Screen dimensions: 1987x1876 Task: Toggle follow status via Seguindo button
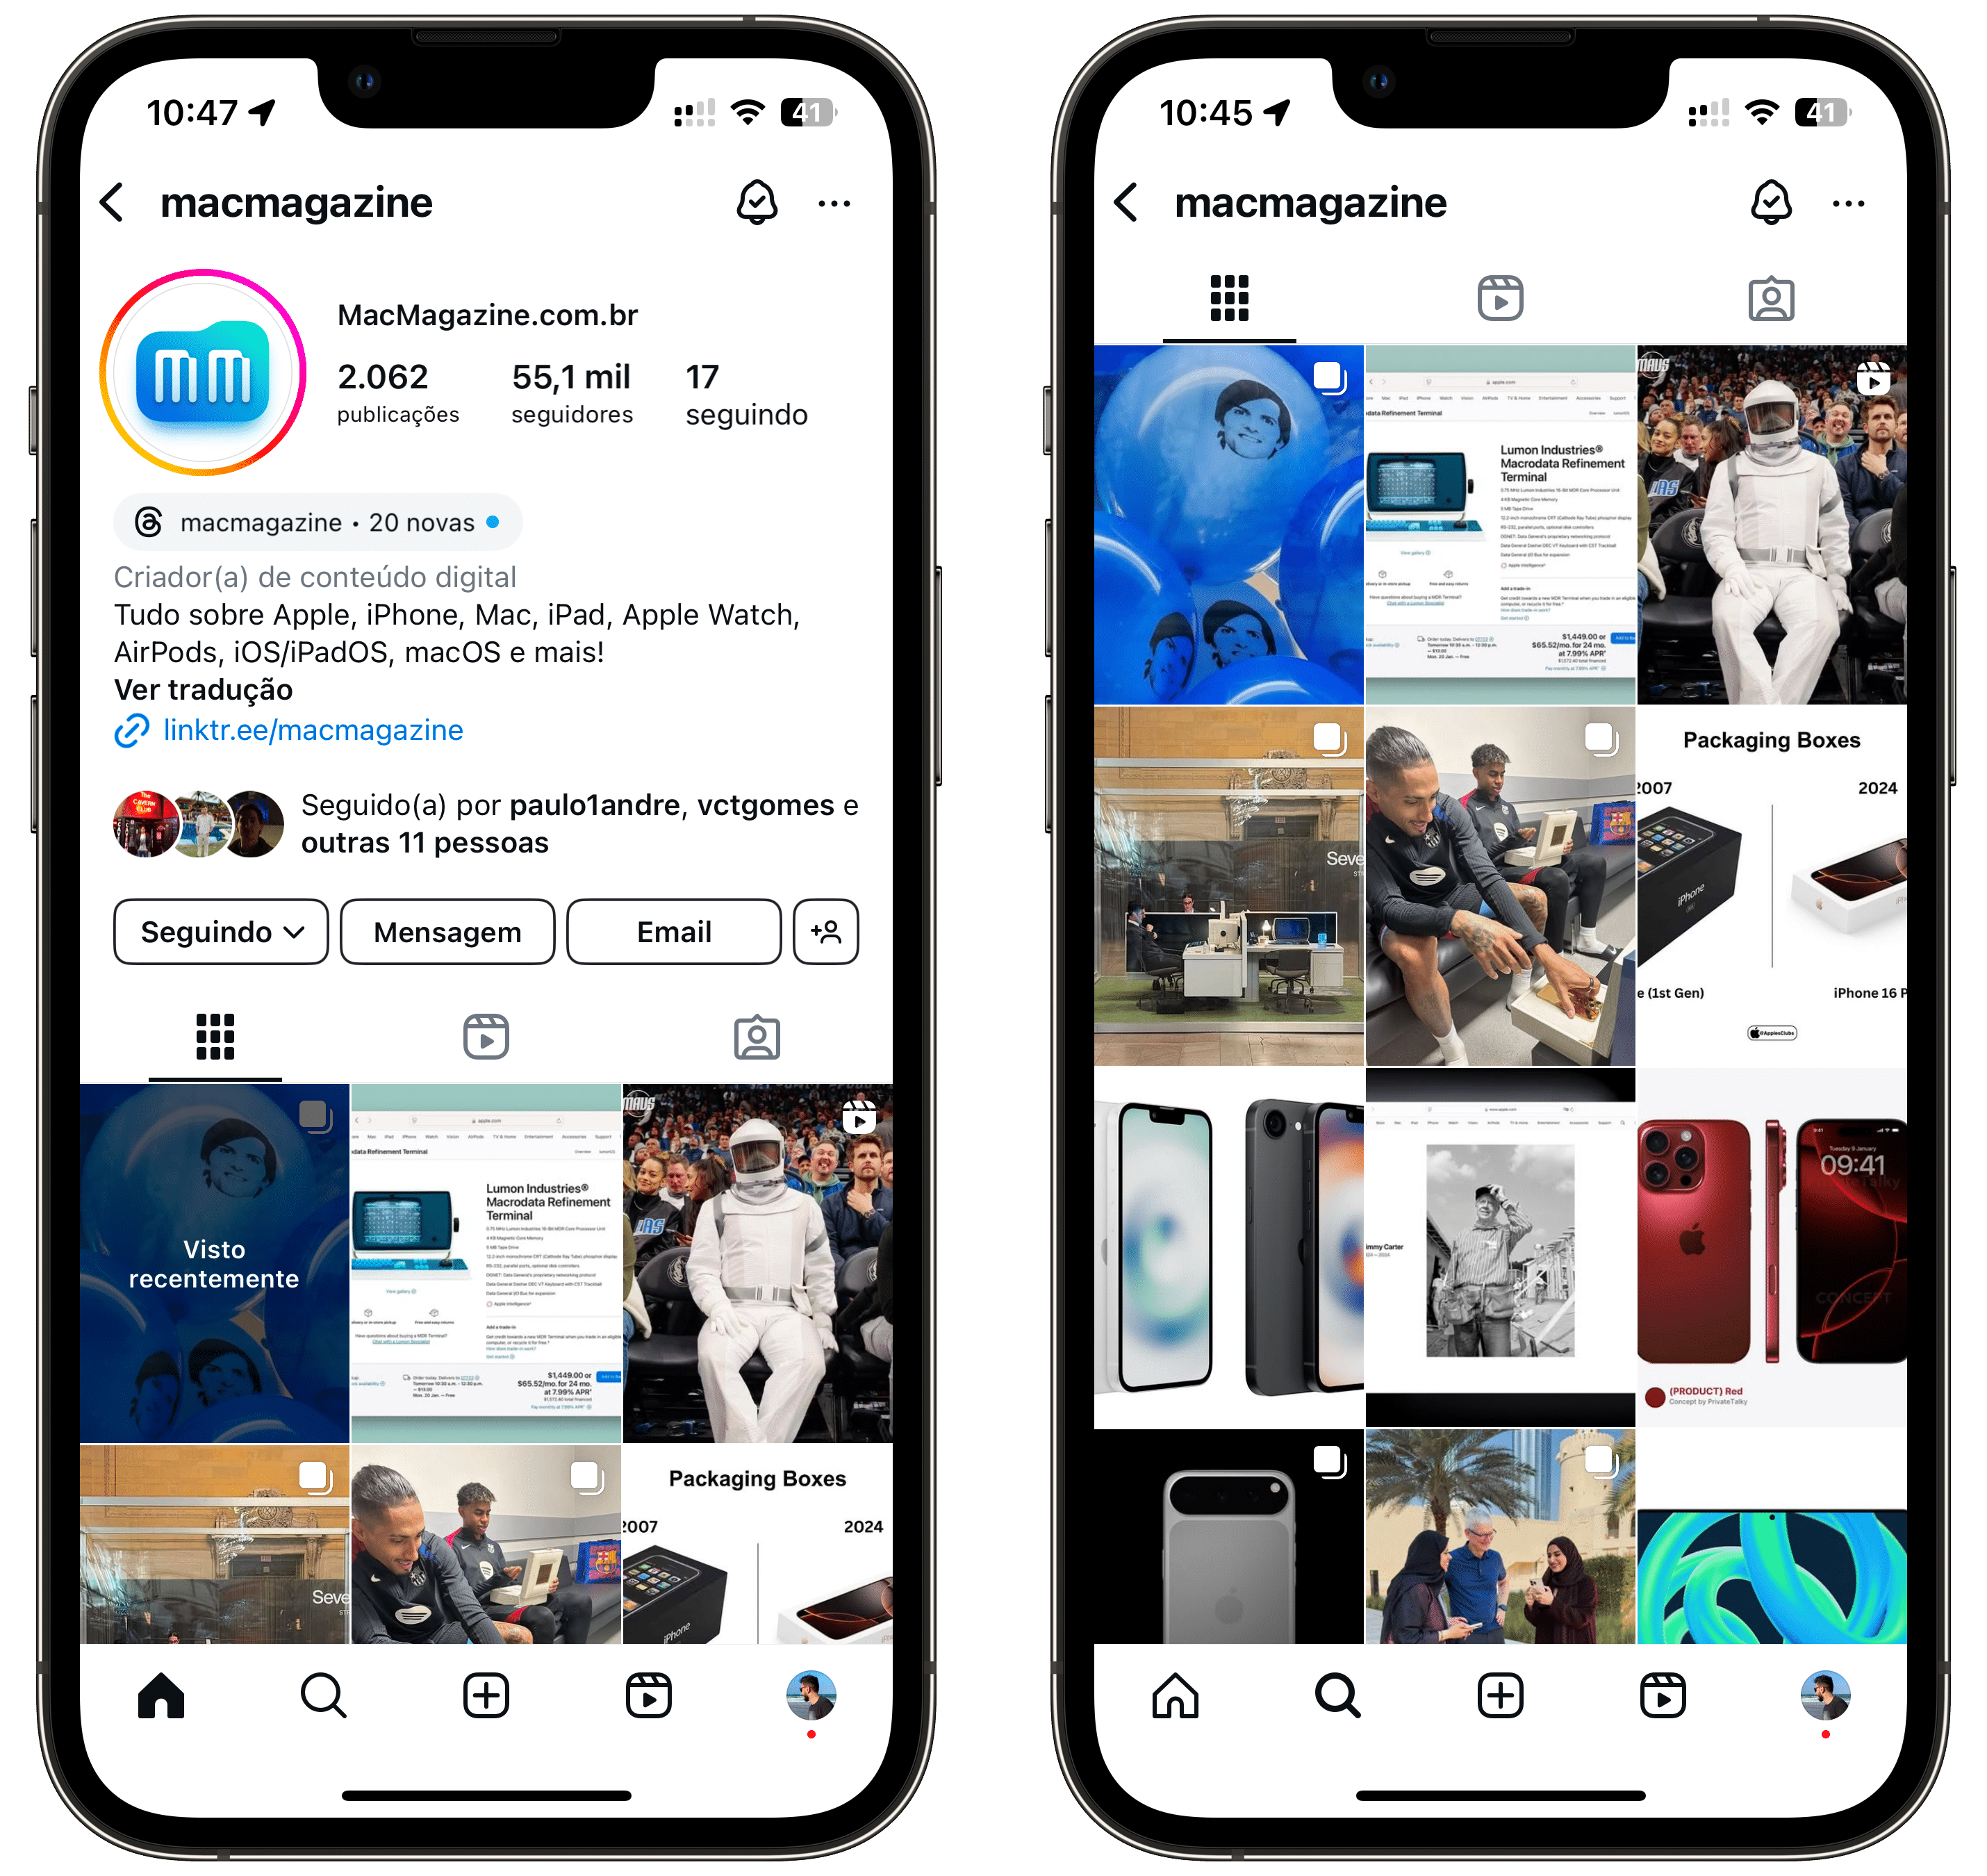click(217, 932)
